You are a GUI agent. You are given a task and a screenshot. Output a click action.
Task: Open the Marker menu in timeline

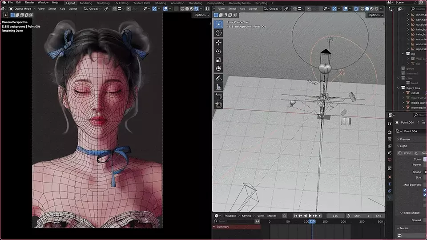(272, 216)
